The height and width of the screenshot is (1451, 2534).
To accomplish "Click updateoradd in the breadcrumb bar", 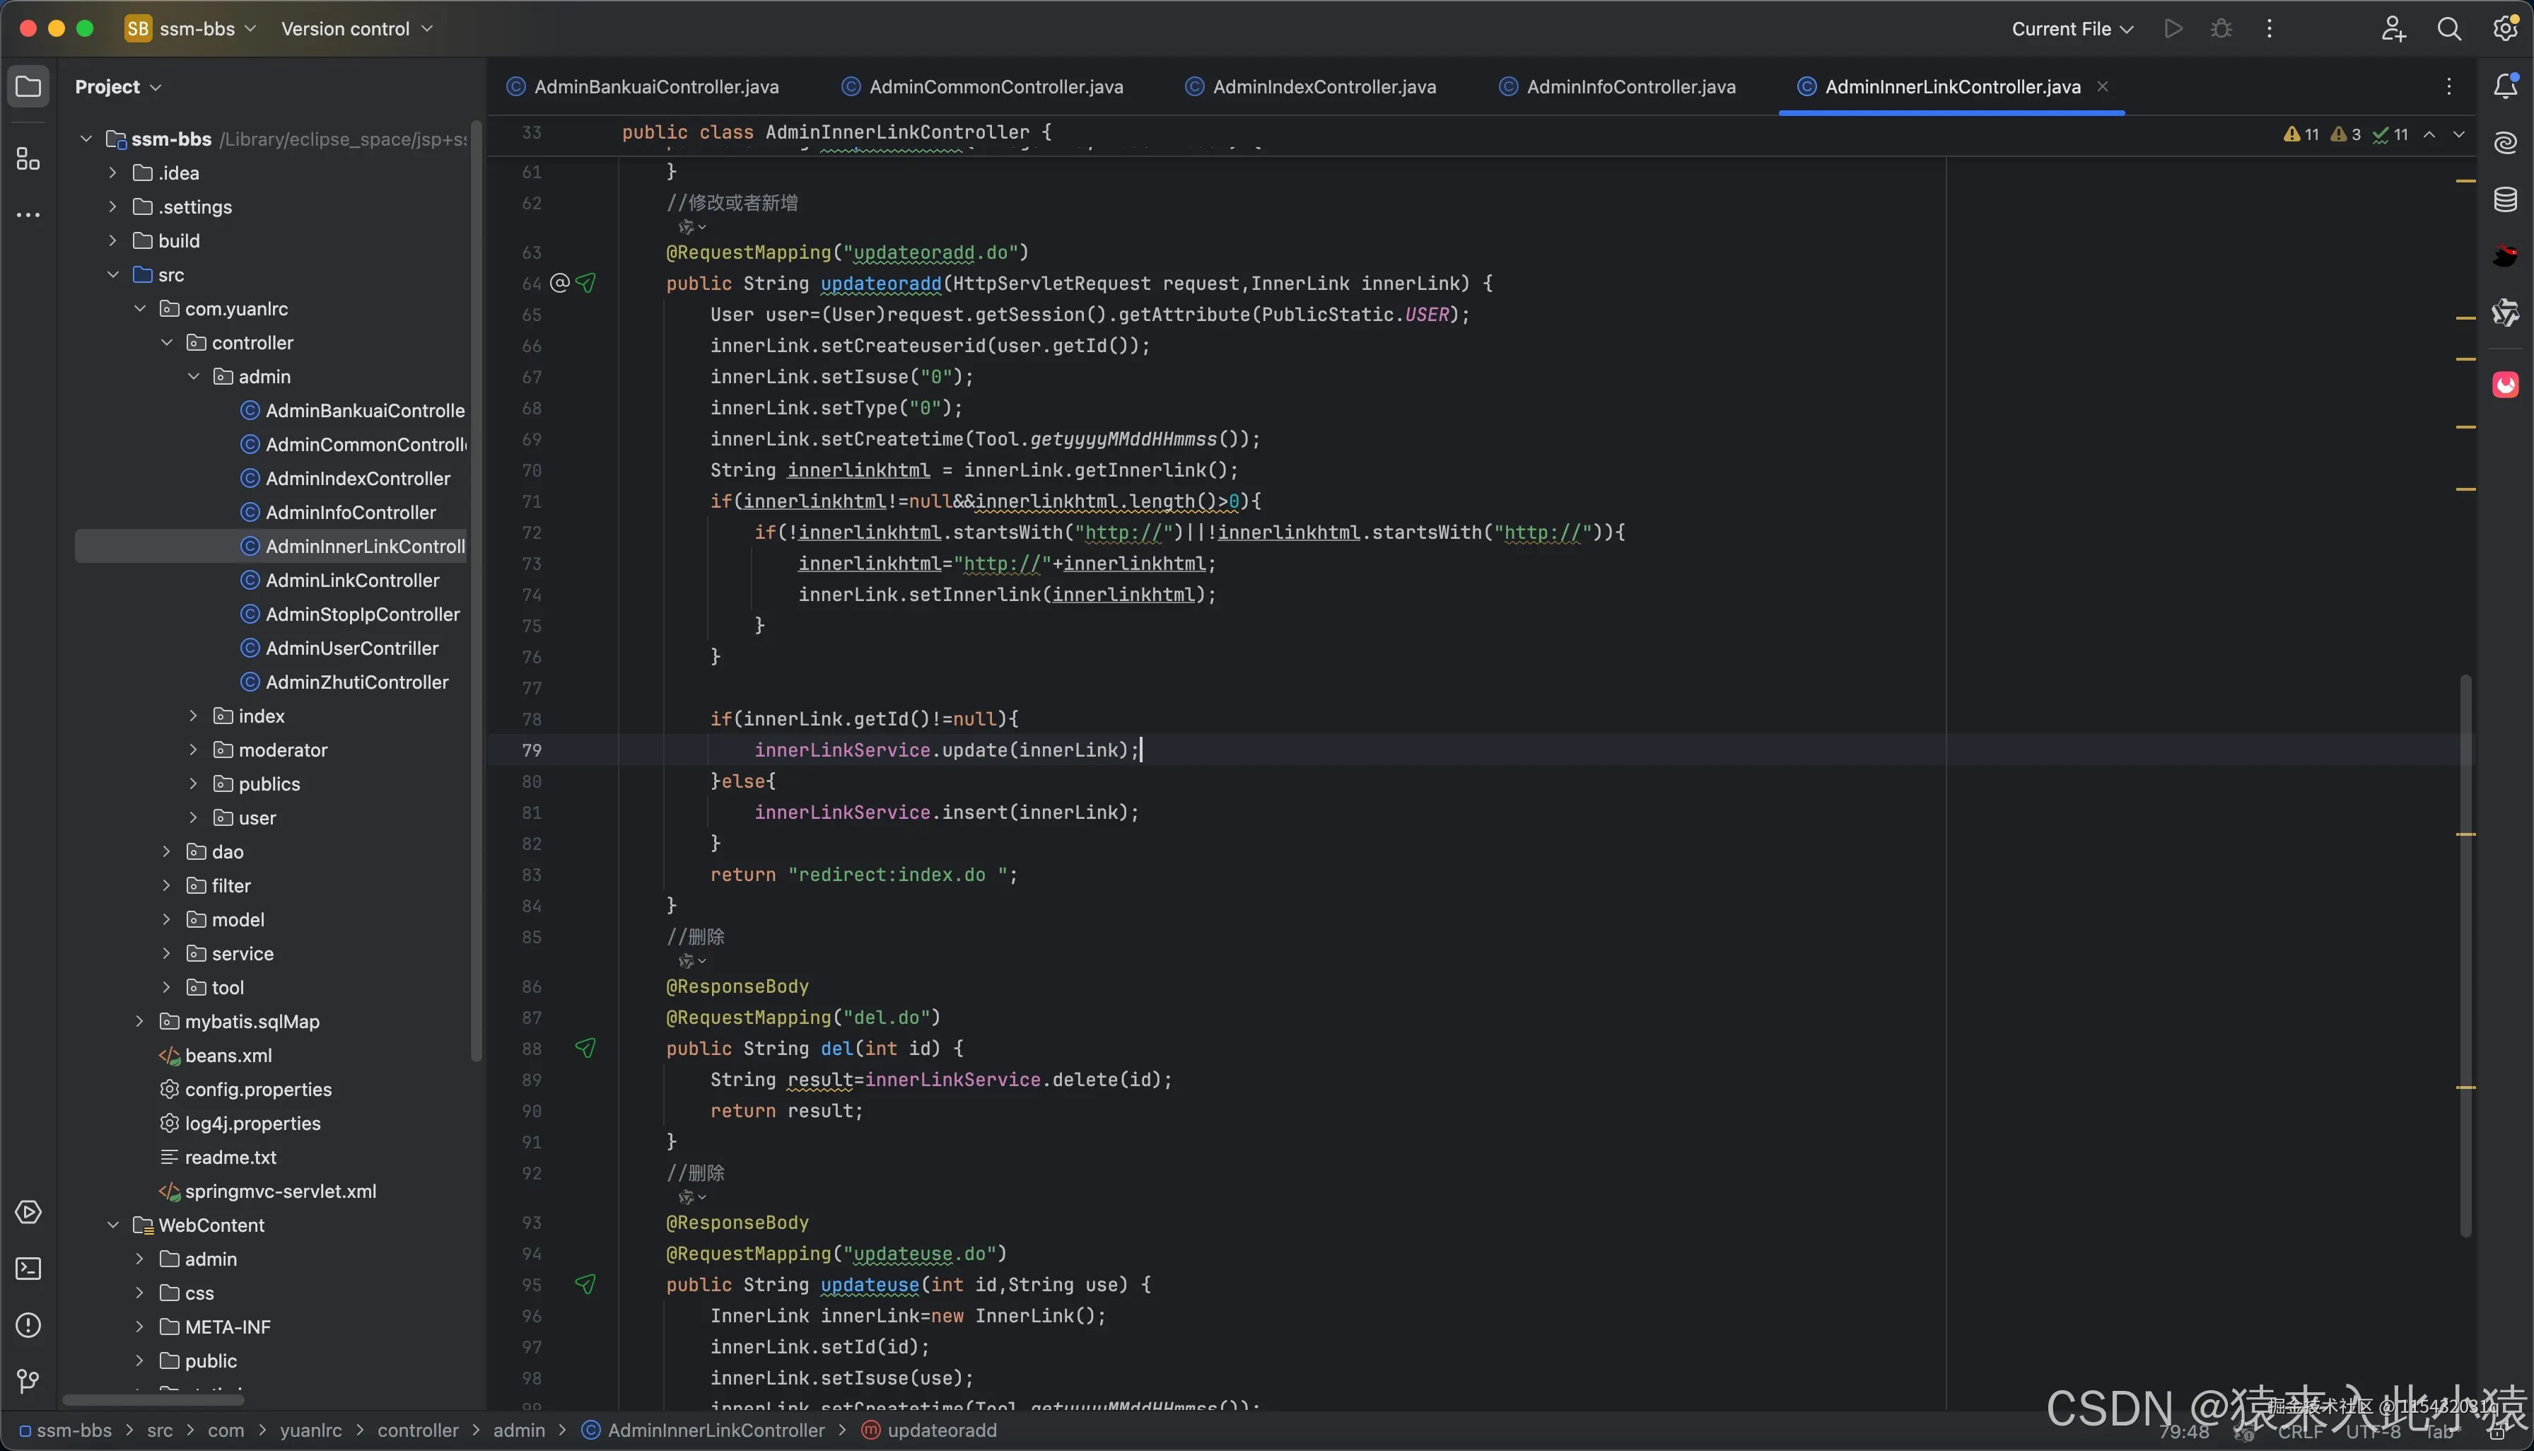I will point(940,1430).
